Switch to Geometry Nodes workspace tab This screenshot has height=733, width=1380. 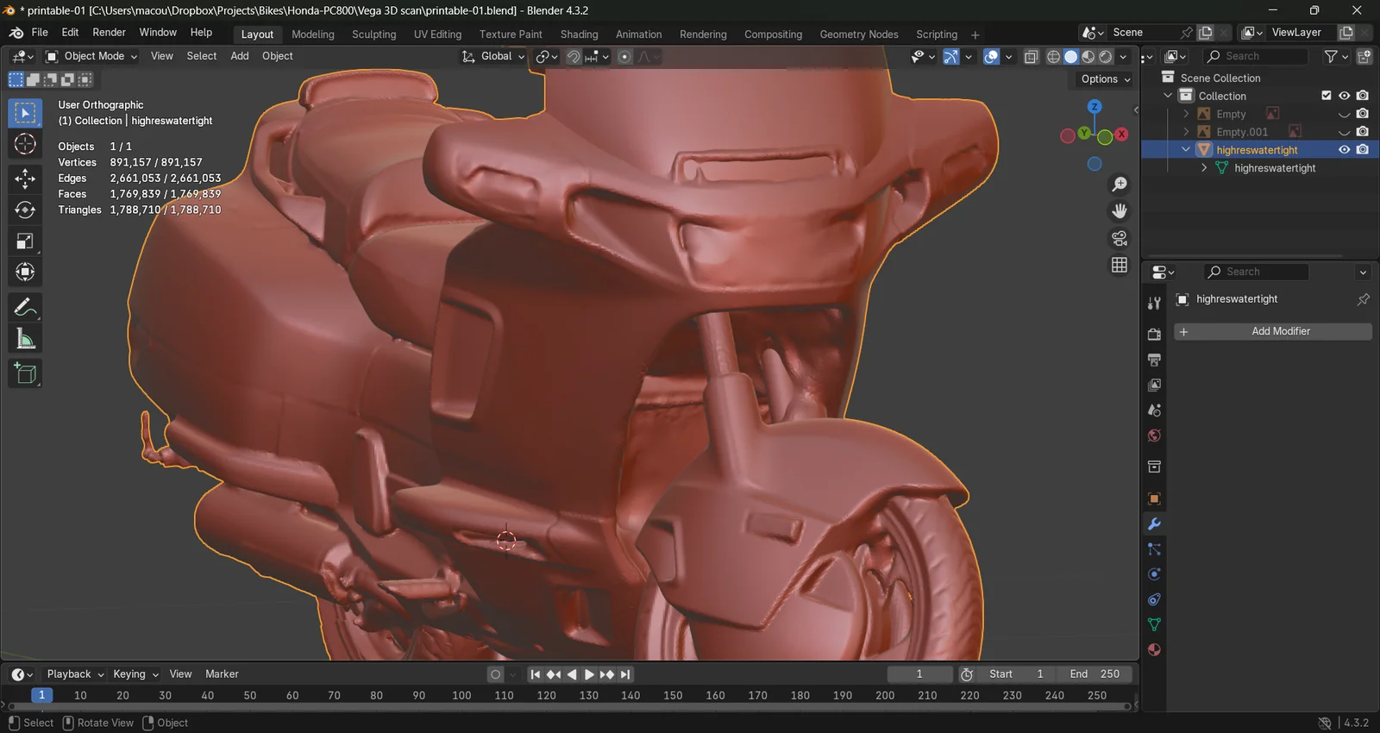pyautogui.click(x=858, y=34)
